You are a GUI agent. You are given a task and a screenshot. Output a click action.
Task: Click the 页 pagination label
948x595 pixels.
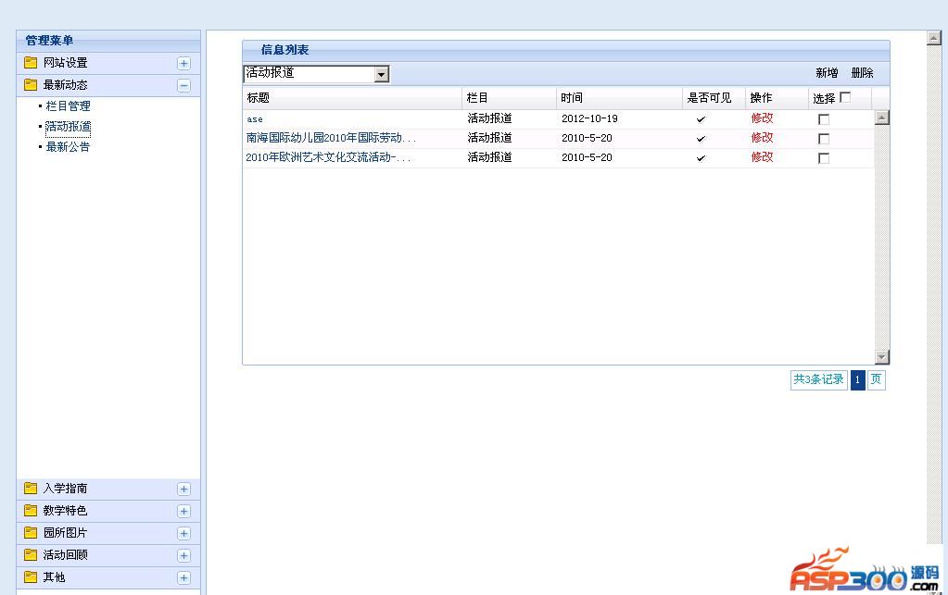coord(876,379)
